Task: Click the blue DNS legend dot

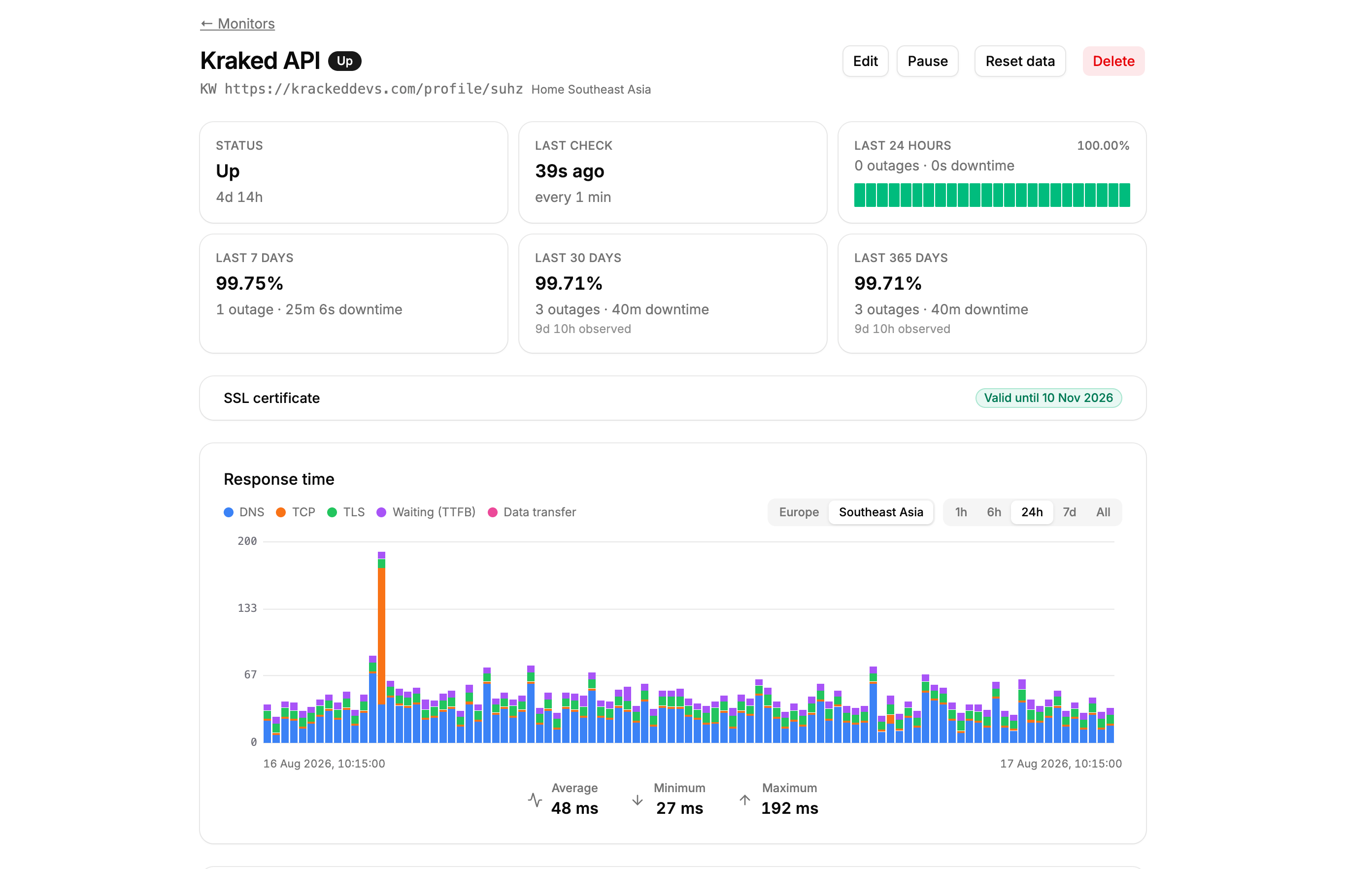Action: [x=229, y=512]
